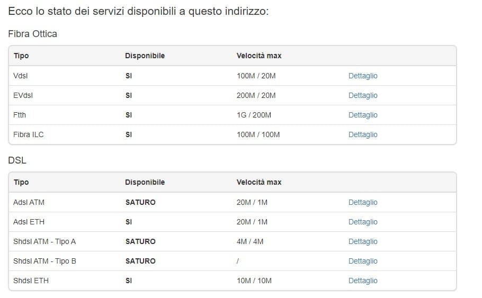Select the Shdsl ETH type cell

[x=31, y=281]
